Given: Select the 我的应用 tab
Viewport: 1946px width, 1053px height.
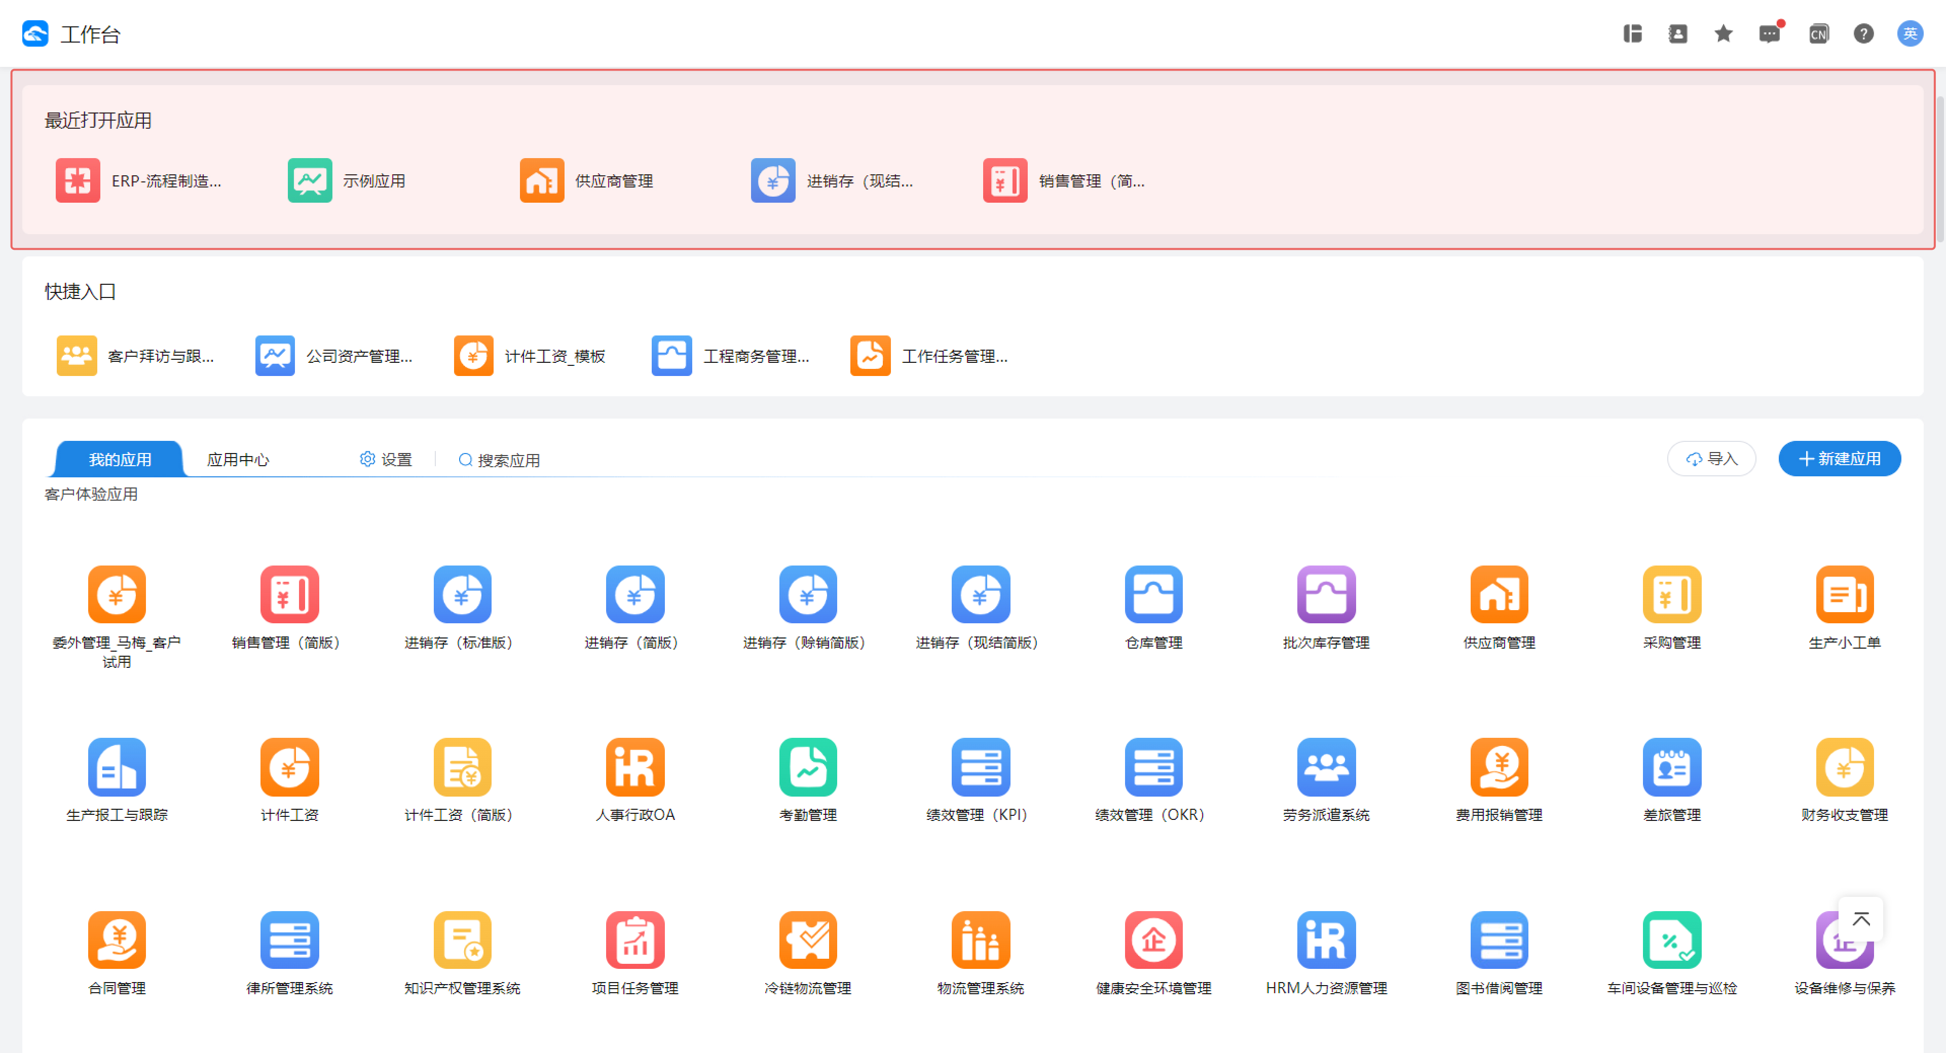Looking at the screenshot, I should coord(120,459).
